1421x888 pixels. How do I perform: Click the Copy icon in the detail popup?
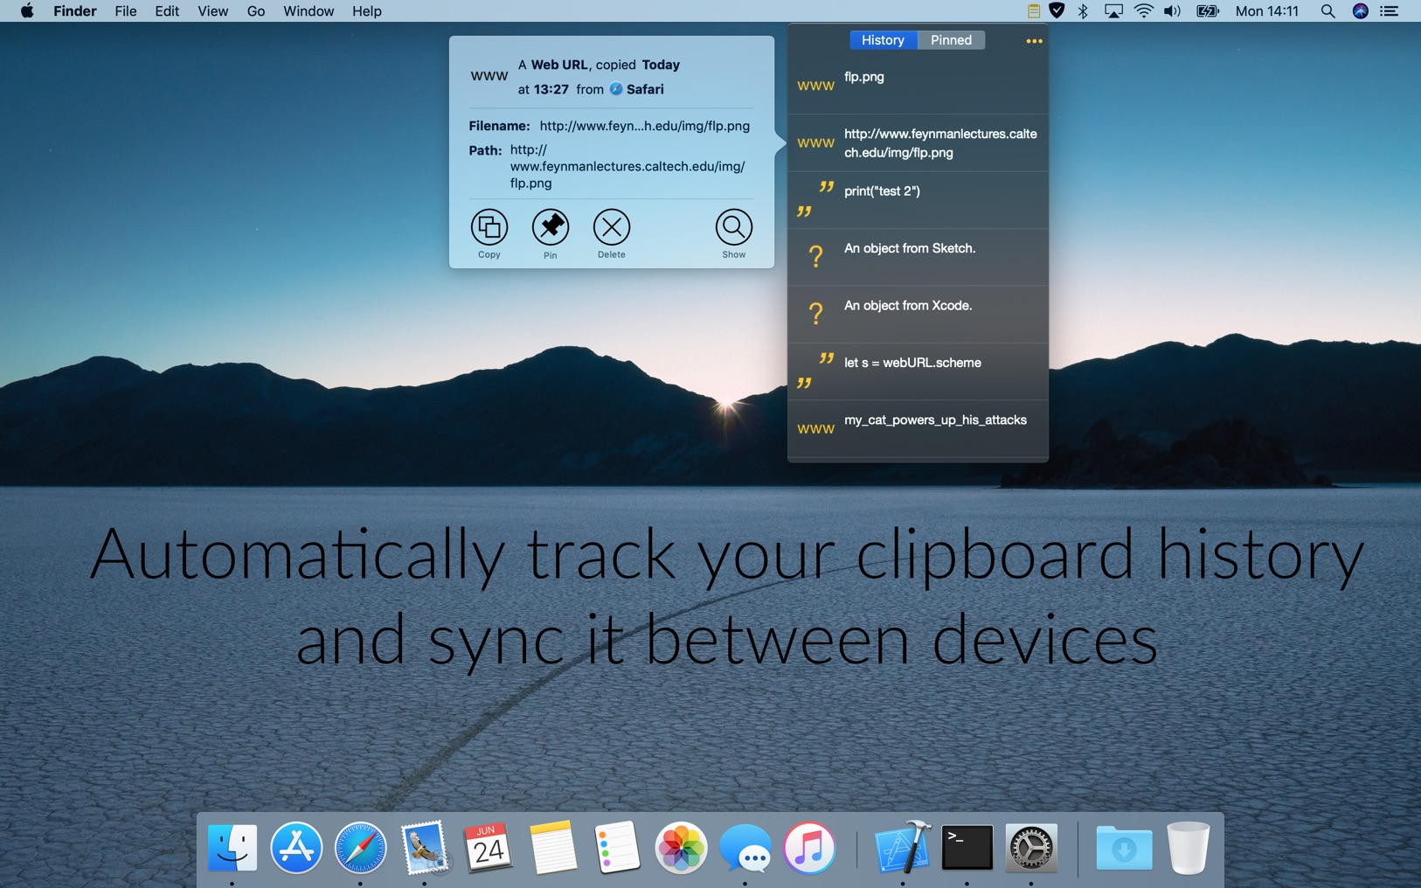(489, 227)
